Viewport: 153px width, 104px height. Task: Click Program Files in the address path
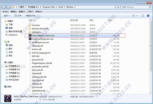click(x=49, y=7)
